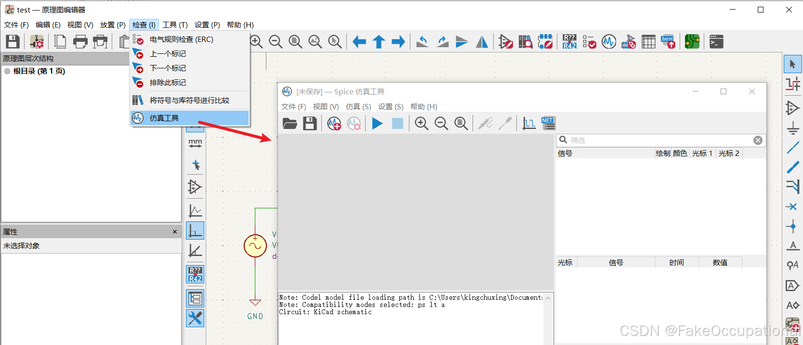Click the plot icon next to print
The height and width of the screenshot is (345, 803).
tap(100, 42)
